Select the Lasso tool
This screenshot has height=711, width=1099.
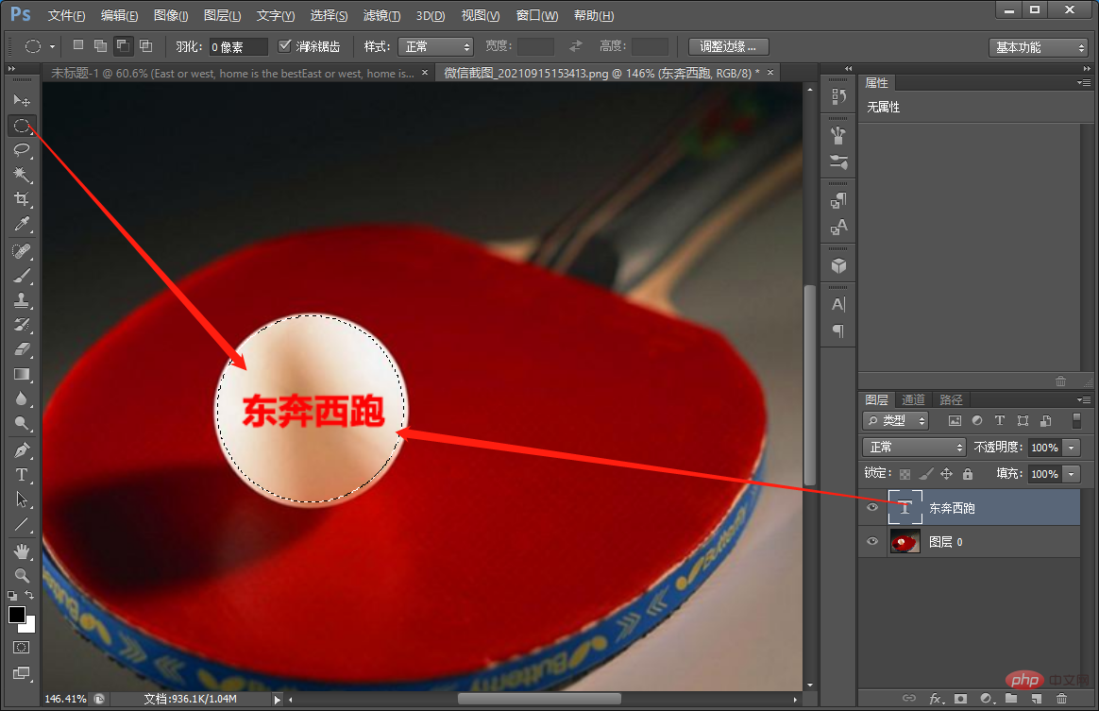[22, 150]
